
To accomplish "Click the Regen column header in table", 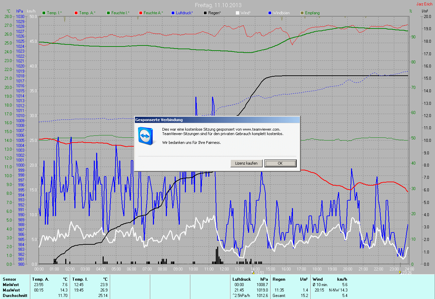I will (x=279, y=279).
